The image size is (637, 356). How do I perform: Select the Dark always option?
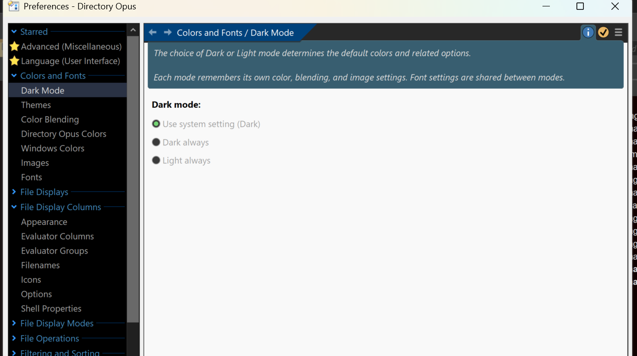(x=156, y=142)
